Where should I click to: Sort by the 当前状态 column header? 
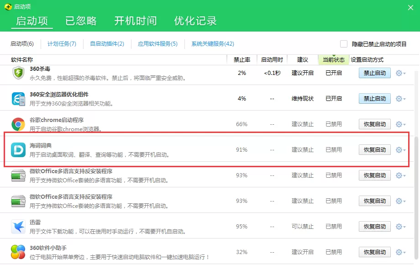333,60
